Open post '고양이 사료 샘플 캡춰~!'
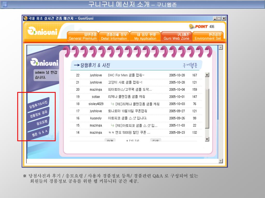 [125, 82]
